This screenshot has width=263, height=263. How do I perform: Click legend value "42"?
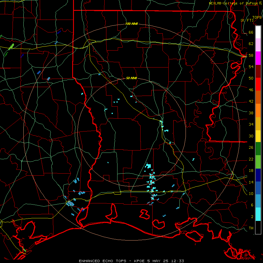[251, 101]
